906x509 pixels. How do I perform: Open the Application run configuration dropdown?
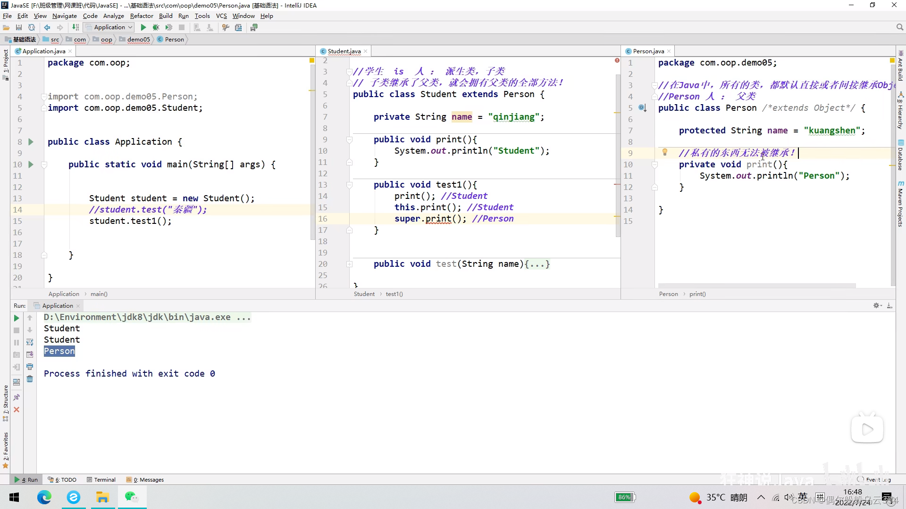109,27
